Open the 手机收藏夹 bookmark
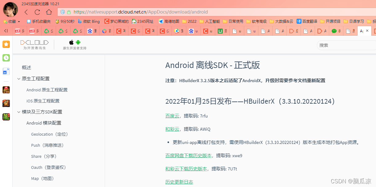 pyautogui.click(x=38, y=22)
